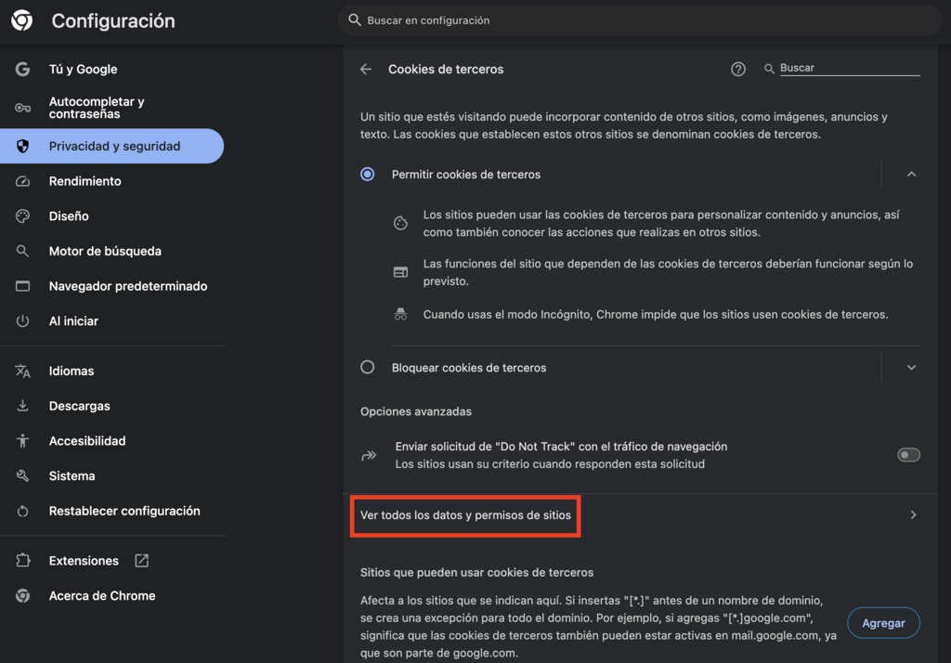Click the Diseño paint palette icon
This screenshot has height=663, width=951.
(23, 215)
